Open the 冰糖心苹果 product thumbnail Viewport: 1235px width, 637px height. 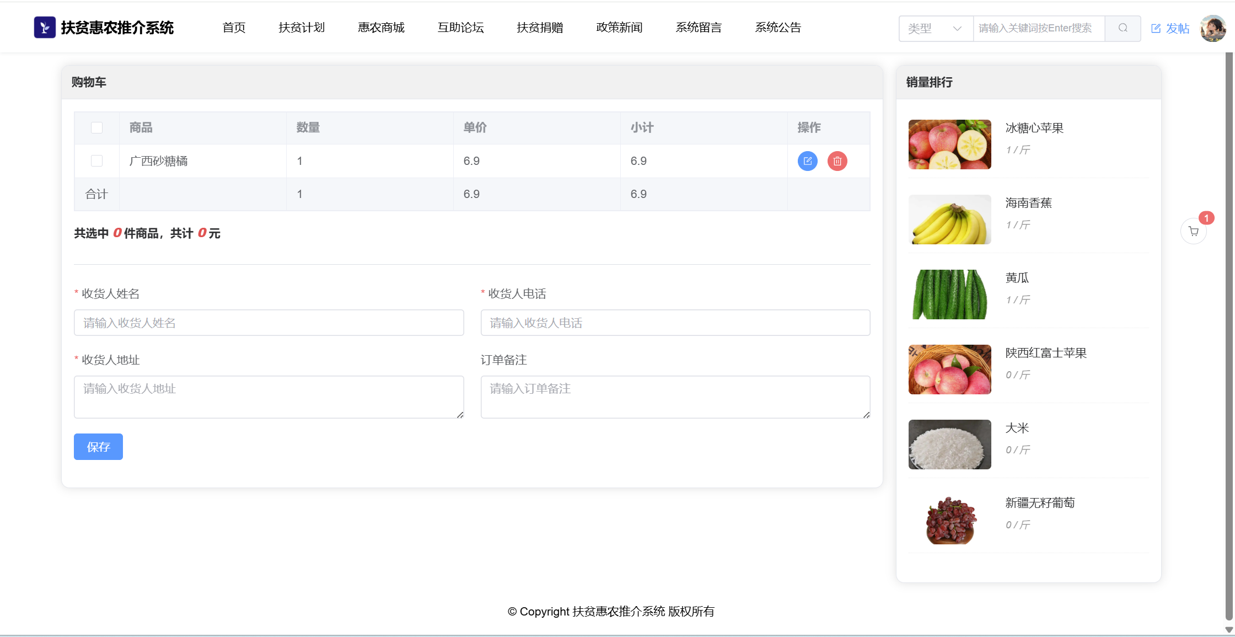[x=949, y=144]
